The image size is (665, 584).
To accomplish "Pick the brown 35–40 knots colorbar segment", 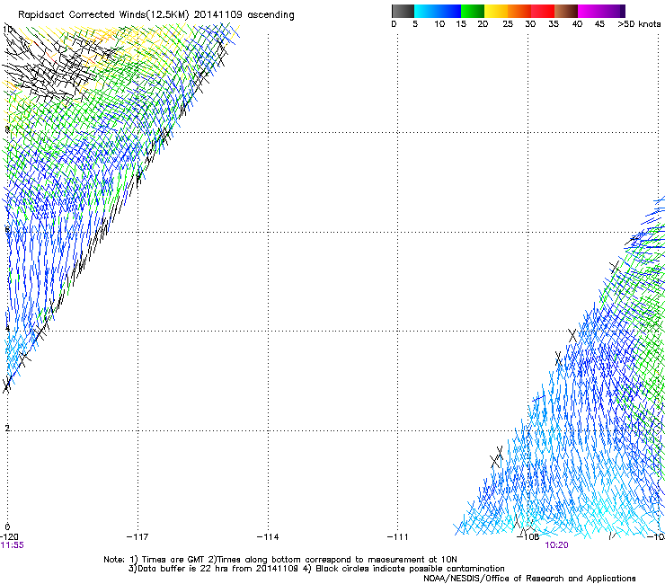I will click(x=566, y=11).
